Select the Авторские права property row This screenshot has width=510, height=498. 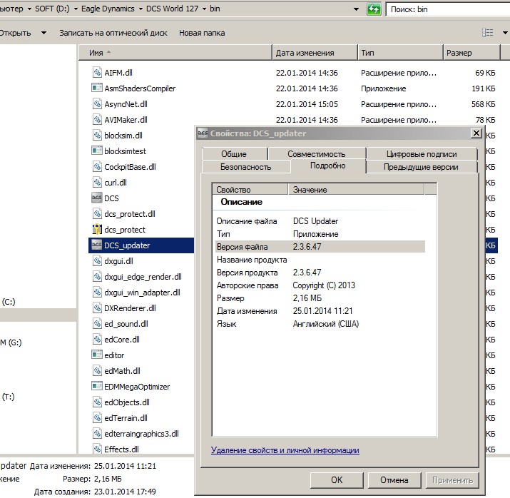pos(320,285)
